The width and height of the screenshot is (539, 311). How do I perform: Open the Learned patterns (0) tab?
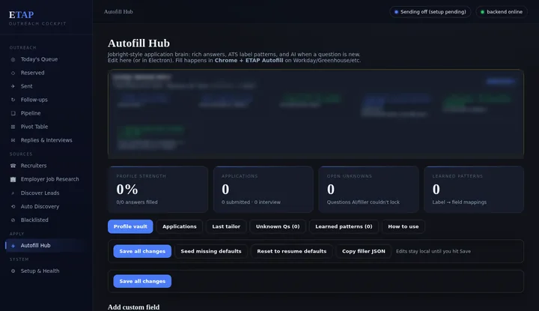[344, 226]
